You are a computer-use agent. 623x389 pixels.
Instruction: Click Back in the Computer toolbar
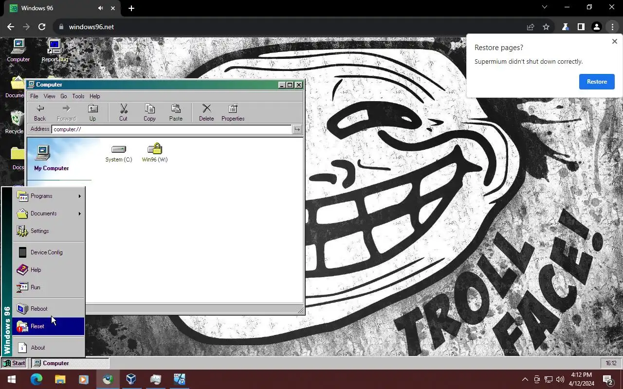pos(40,113)
